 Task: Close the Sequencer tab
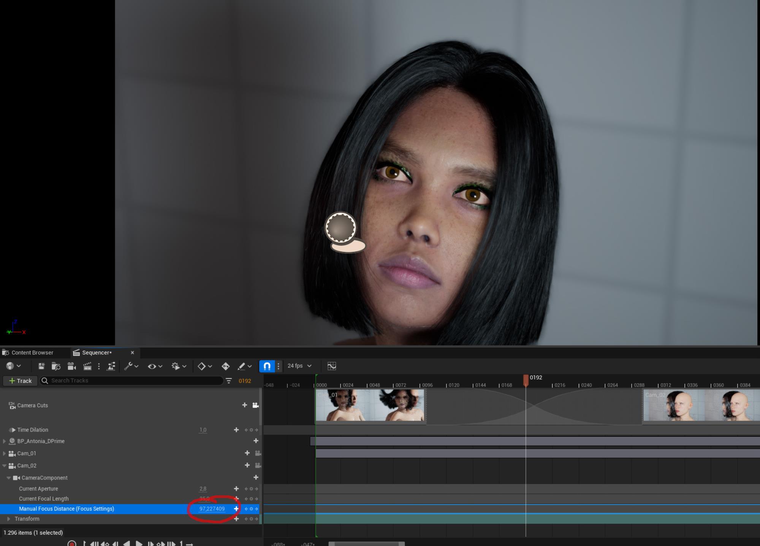point(132,352)
